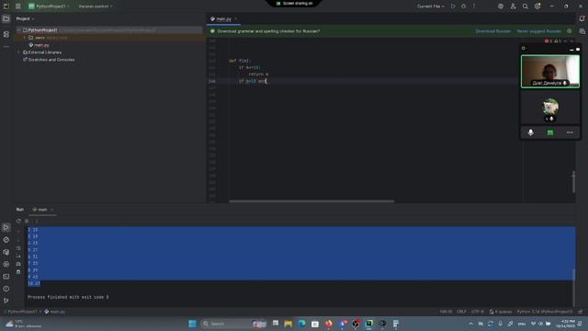Open Code With Me user icon in title bar
The width and height of the screenshot is (588, 331).
513,6
